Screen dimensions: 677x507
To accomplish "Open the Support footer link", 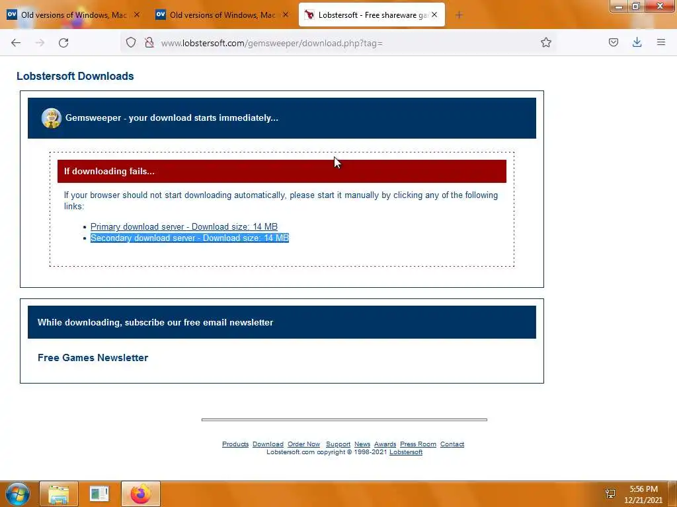I will point(338,444).
